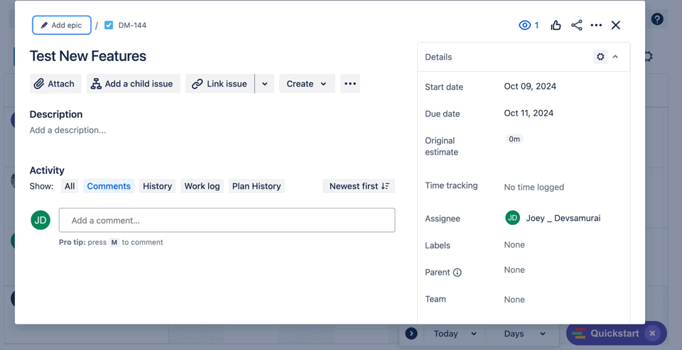Screen dimensions: 682x350
Task: Open more toolbar actions next to Create
Action: 350,84
